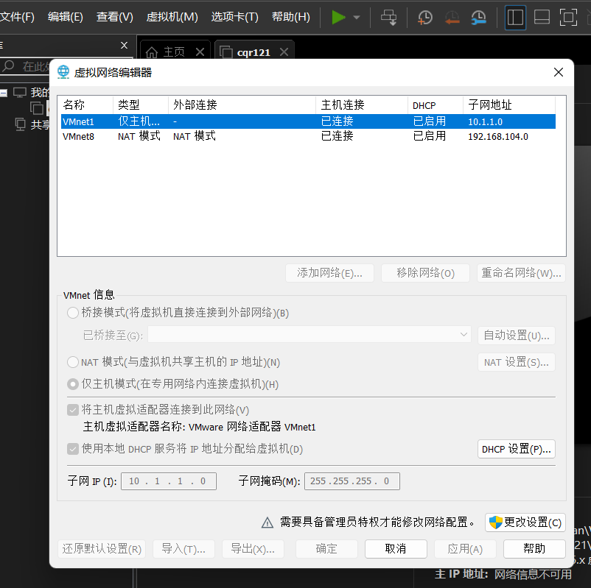Click the 应用(A) button
The width and height of the screenshot is (591, 588).
pos(465,549)
